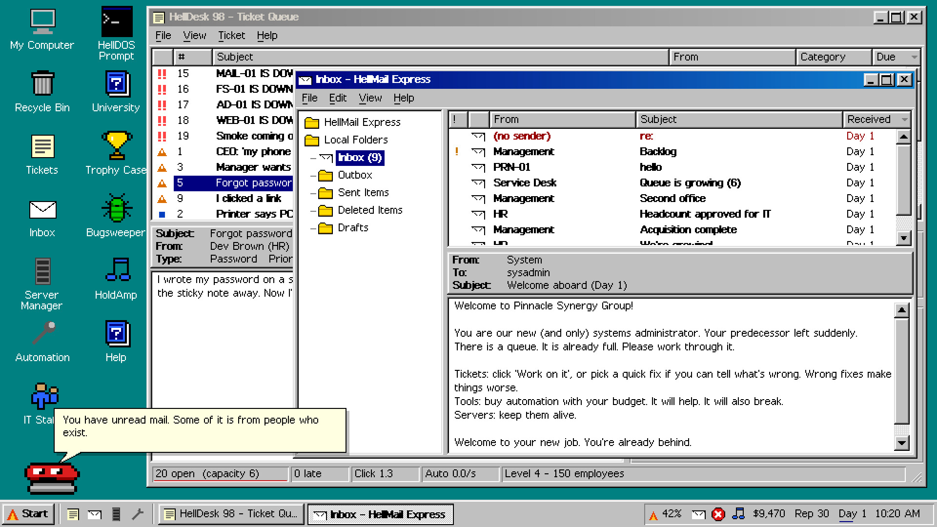The height and width of the screenshot is (527, 937).
Task: Click the wrench quick-launch icon in taskbar
Action: coord(138,514)
